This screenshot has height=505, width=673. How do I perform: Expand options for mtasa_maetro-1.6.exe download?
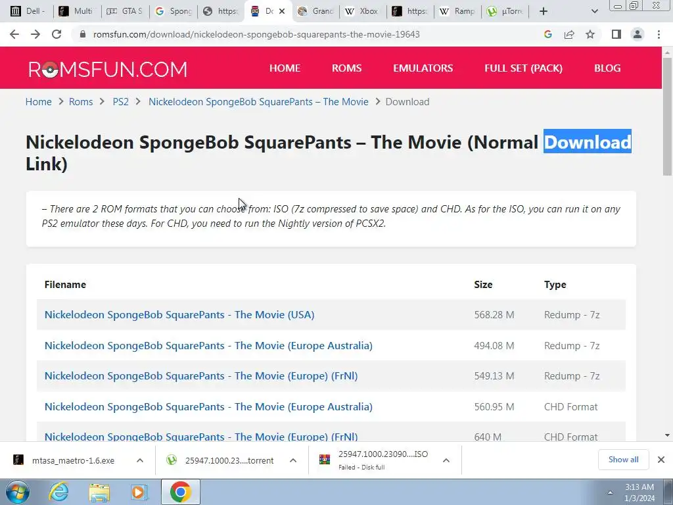point(140,460)
